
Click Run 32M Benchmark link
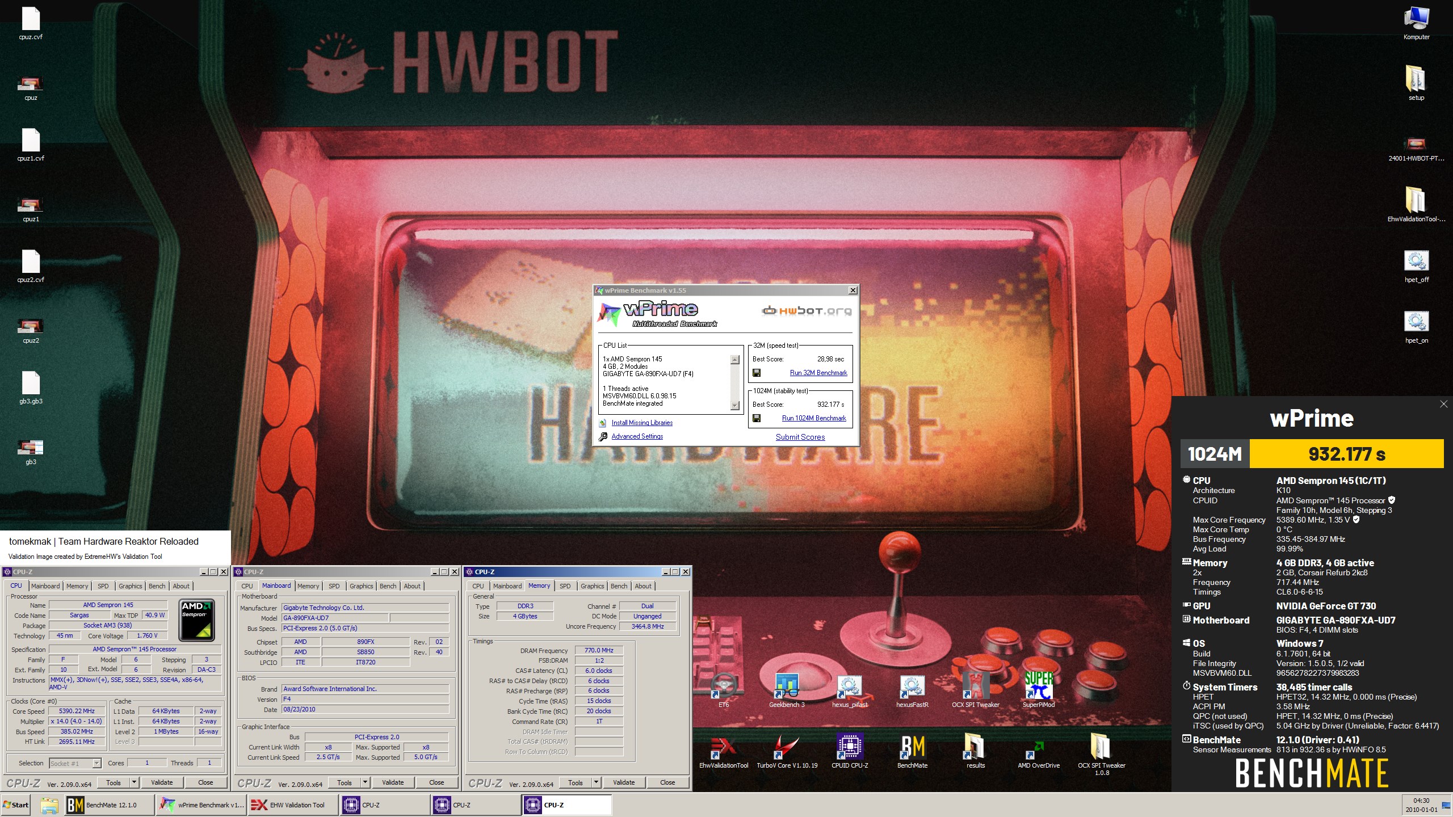pos(818,373)
